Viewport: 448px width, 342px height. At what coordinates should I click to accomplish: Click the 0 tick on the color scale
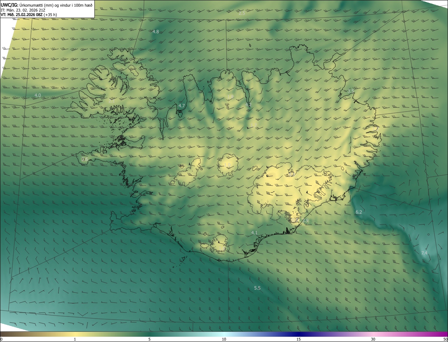pyautogui.click(x=1, y=340)
